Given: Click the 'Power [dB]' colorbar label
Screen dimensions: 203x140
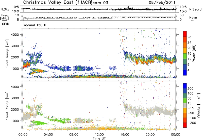Looking at the screenshot, I should tap(194, 53).
